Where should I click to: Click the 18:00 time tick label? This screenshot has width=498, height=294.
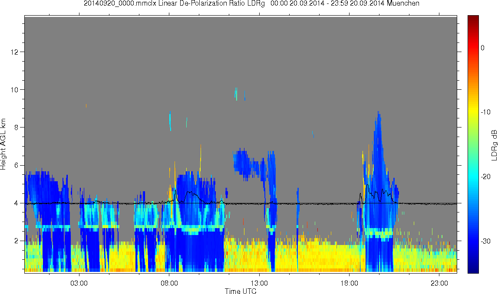point(350,283)
